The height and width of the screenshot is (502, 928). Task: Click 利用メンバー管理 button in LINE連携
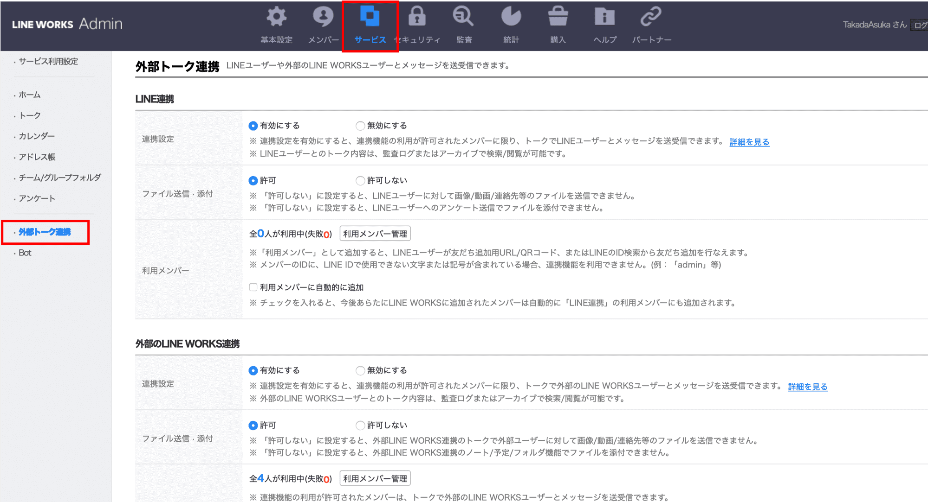[x=375, y=234]
